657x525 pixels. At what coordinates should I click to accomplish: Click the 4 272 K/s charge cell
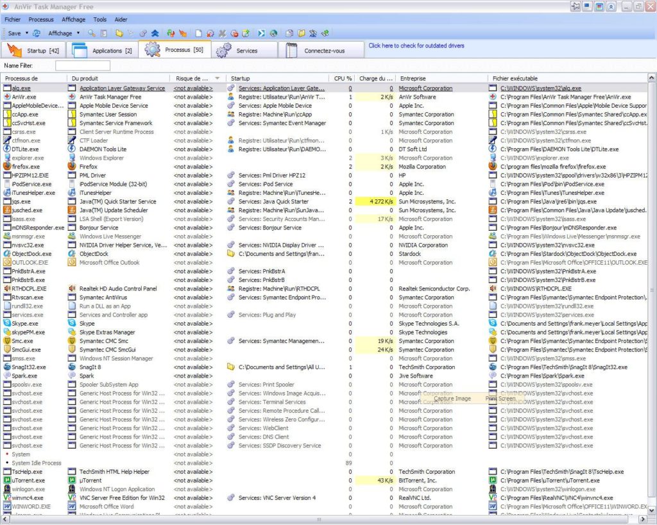[x=375, y=201]
